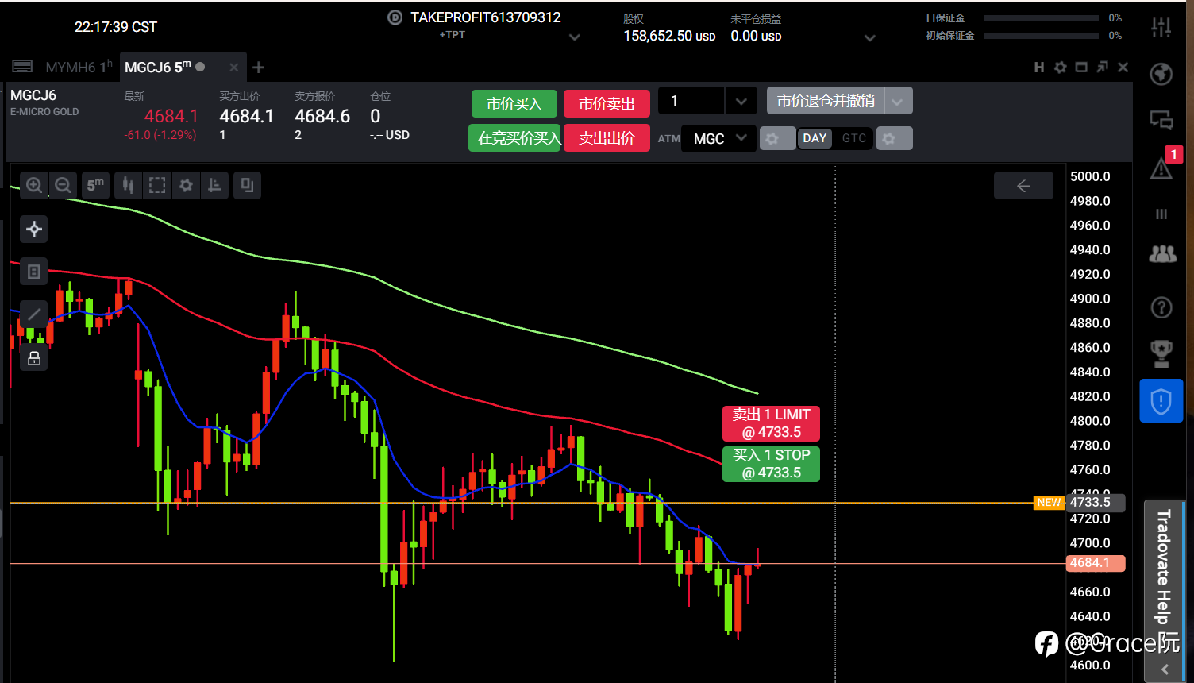Image resolution: width=1194 pixels, height=683 pixels.
Task: Select the crosshair cursor tool
Action: tap(34, 230)
